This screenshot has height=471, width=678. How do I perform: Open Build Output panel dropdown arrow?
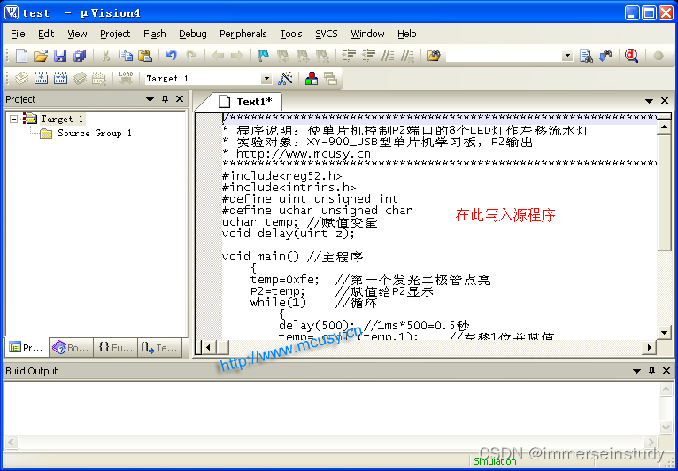636,371
